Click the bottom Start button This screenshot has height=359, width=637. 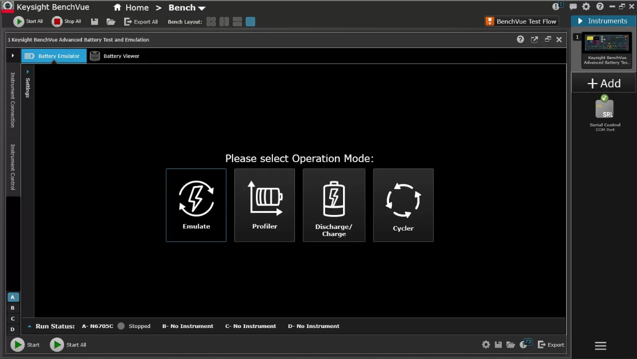click(26, 344)
